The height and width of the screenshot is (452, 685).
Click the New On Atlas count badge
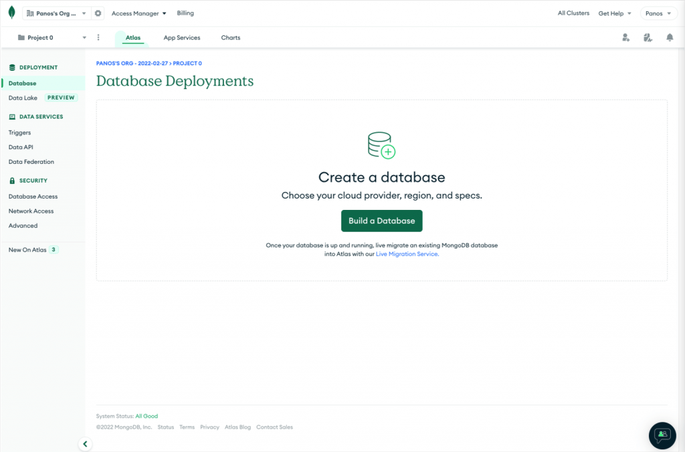[x=54, y=250]
